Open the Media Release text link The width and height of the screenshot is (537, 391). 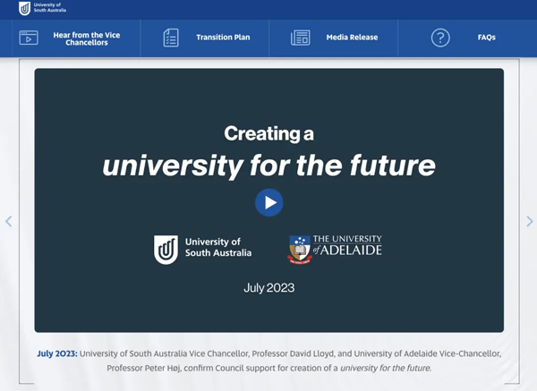[x=352, y=38]
